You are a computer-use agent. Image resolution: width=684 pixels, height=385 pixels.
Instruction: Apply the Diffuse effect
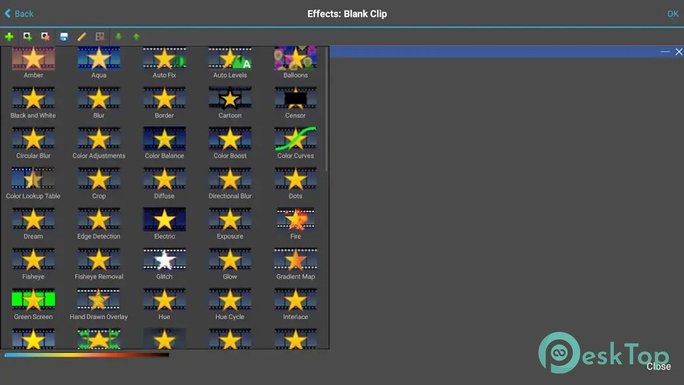point(164,184)
